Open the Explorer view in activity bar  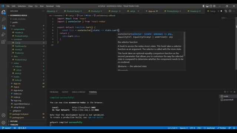coord(3,12)
